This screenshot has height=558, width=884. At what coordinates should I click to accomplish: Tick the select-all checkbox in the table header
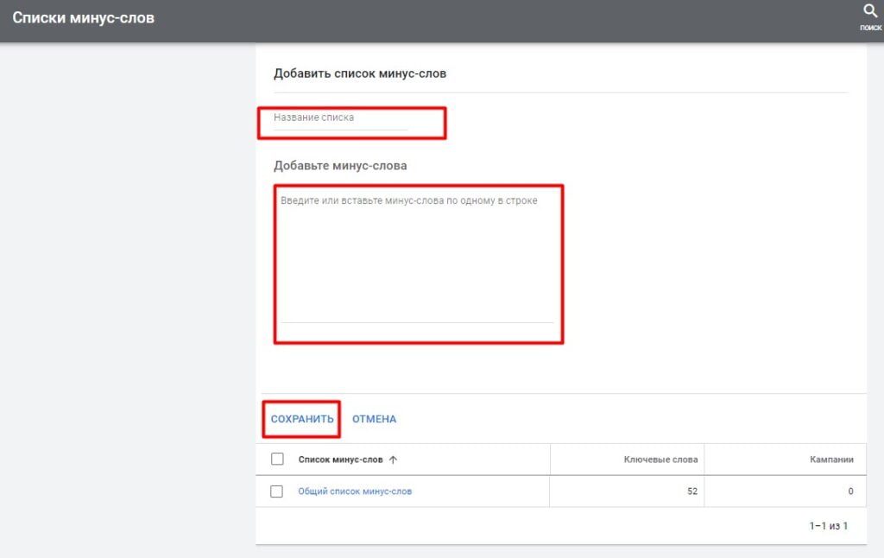(277, 460)
